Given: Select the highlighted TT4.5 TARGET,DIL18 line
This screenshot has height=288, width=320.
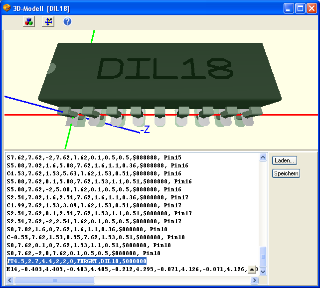Looking at the screenshot, I should coord(77,261).
